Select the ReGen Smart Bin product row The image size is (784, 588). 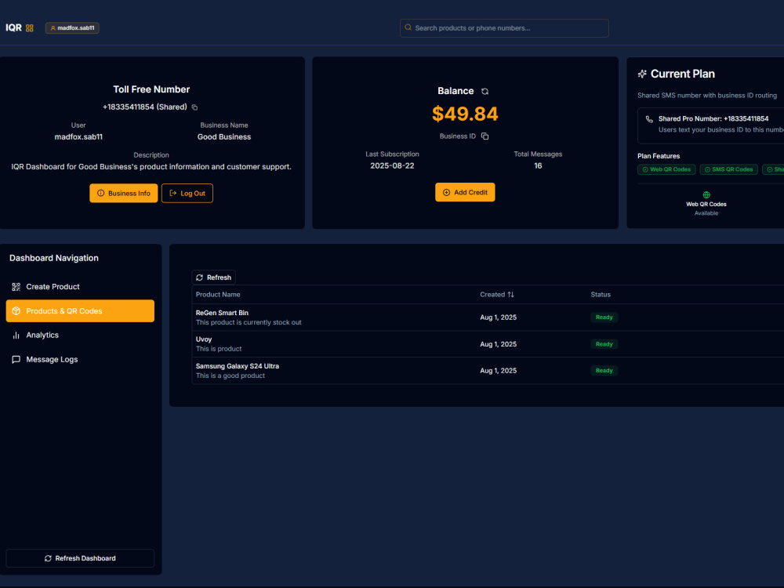click(x=488, y=318)
